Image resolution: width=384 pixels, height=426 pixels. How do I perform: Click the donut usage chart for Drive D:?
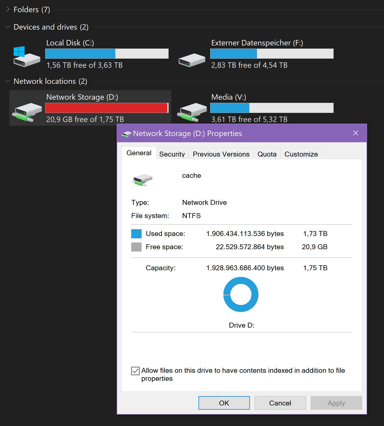pos(241,294)
